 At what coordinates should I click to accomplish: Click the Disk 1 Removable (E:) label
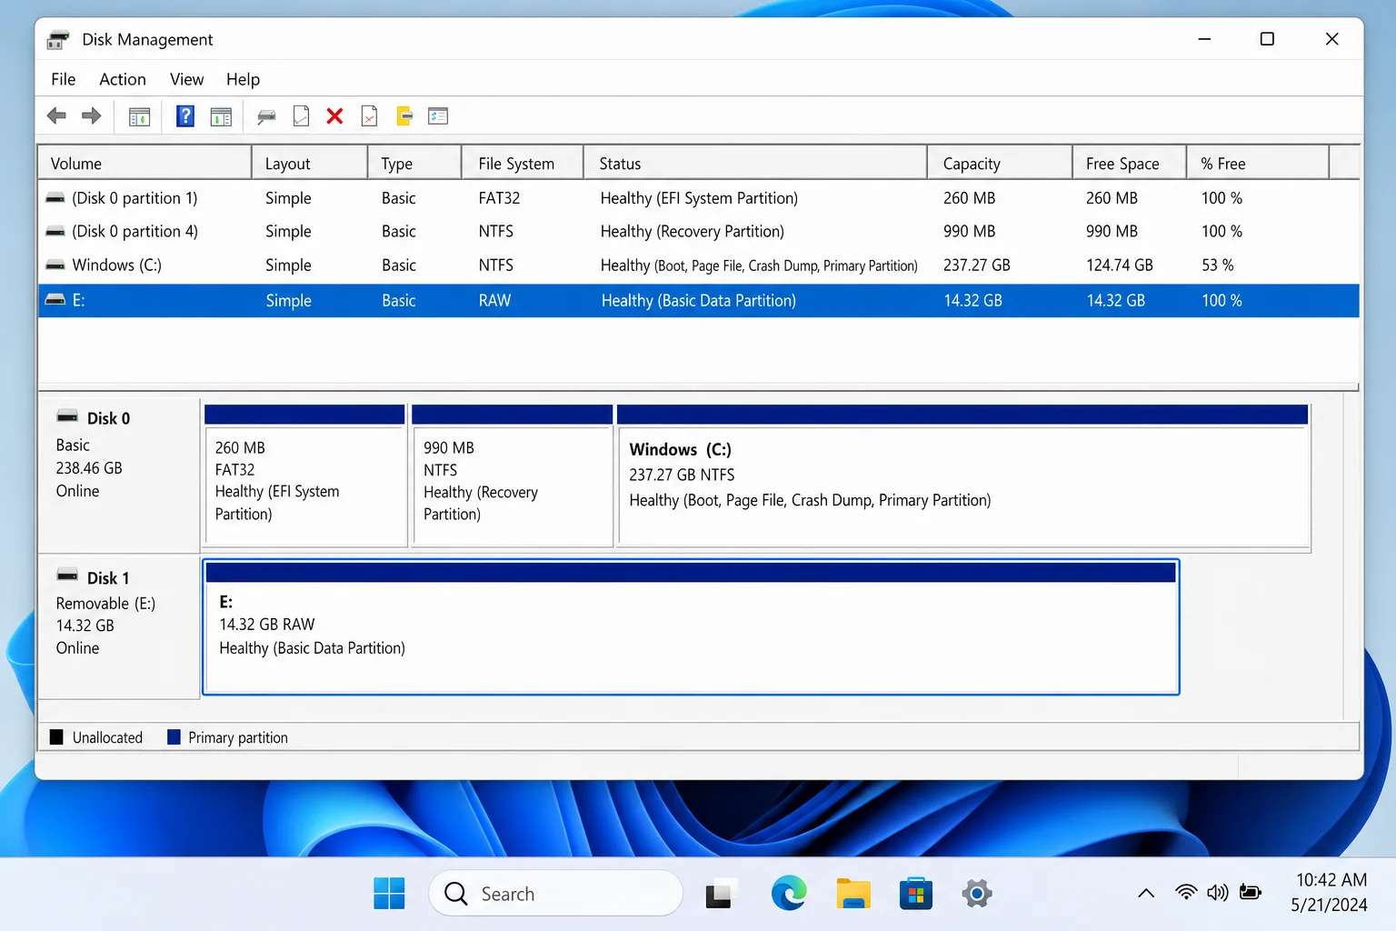tap(119, 627)
